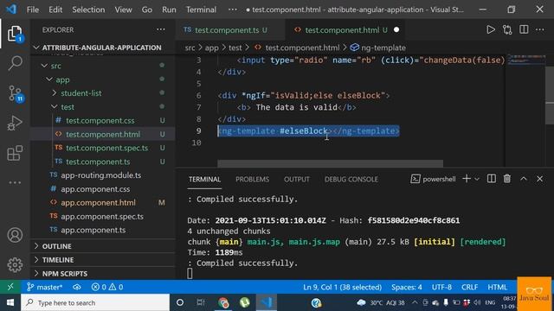This screenshot has width=554, height=311.
Task: Open Chrome from taskbar
Action: coord(223,302)
